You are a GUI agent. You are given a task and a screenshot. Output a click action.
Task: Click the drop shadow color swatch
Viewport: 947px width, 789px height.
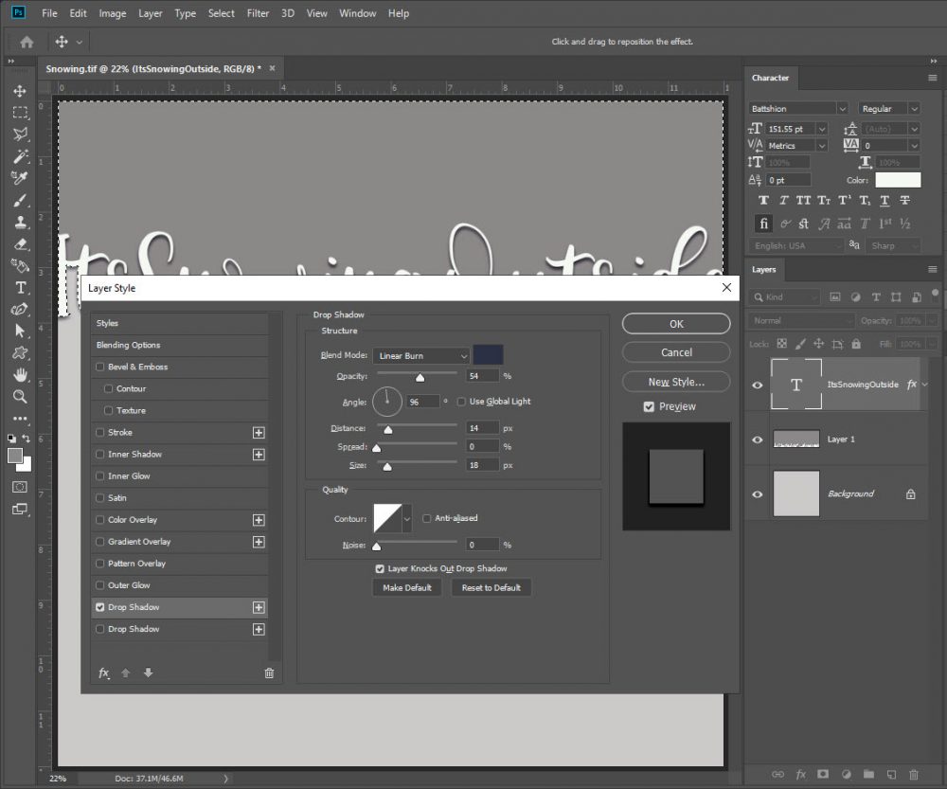click(x=488, y=355)
